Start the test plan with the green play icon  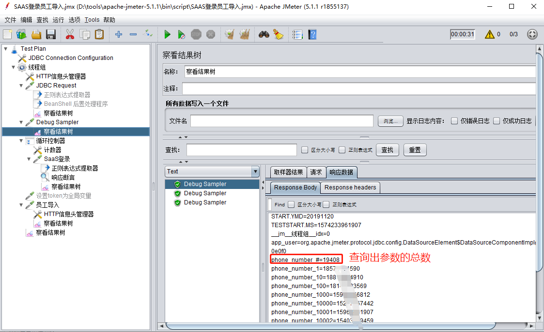tap(167, 34)
